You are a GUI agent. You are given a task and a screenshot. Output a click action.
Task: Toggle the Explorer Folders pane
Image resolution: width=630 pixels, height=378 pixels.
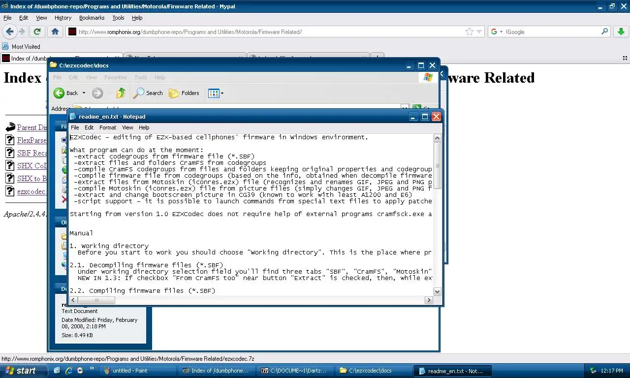tap(184, 93)
